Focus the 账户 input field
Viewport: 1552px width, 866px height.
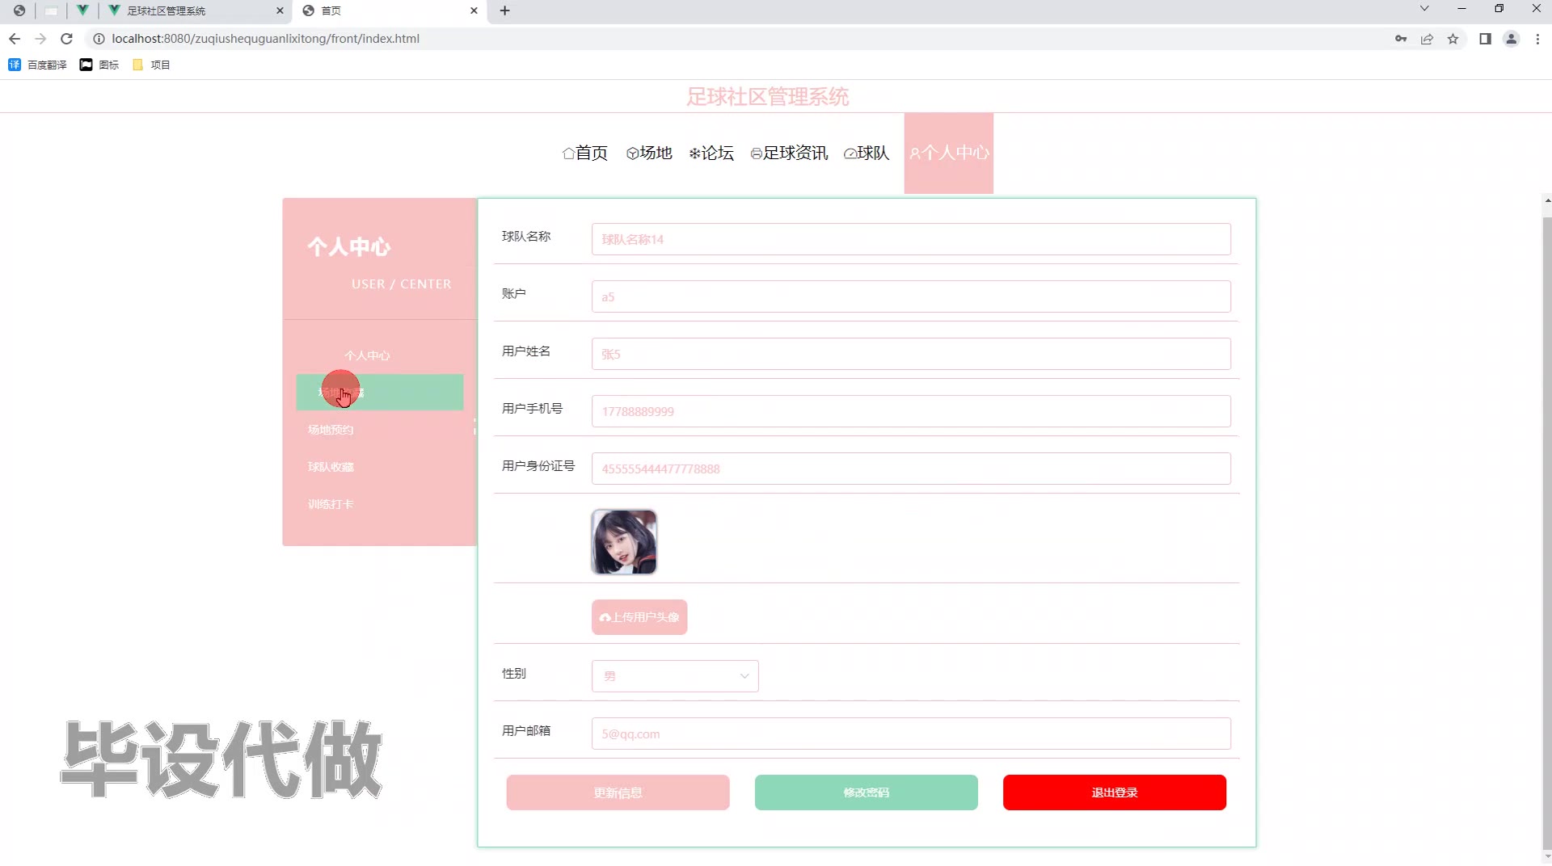coord(911,296)
